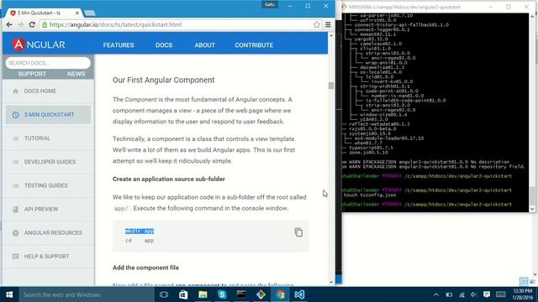Click the Help & Support chat icon

tap(15, 257)
